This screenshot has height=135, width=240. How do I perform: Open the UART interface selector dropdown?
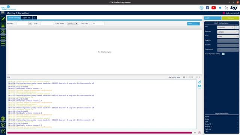[x=213, y=18]
